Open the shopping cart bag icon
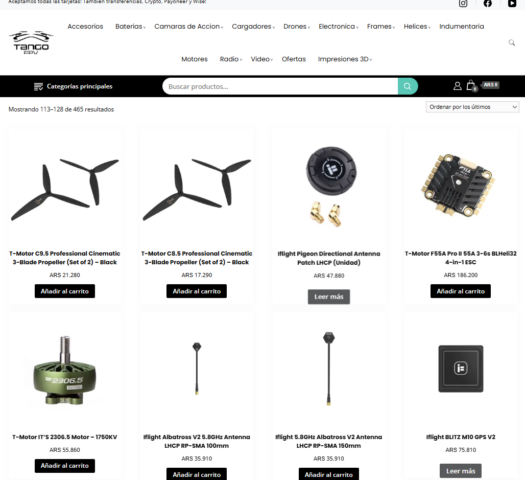The height and width of the screenshot is (480, 525). pyautogui.click(x=471, y=85)
